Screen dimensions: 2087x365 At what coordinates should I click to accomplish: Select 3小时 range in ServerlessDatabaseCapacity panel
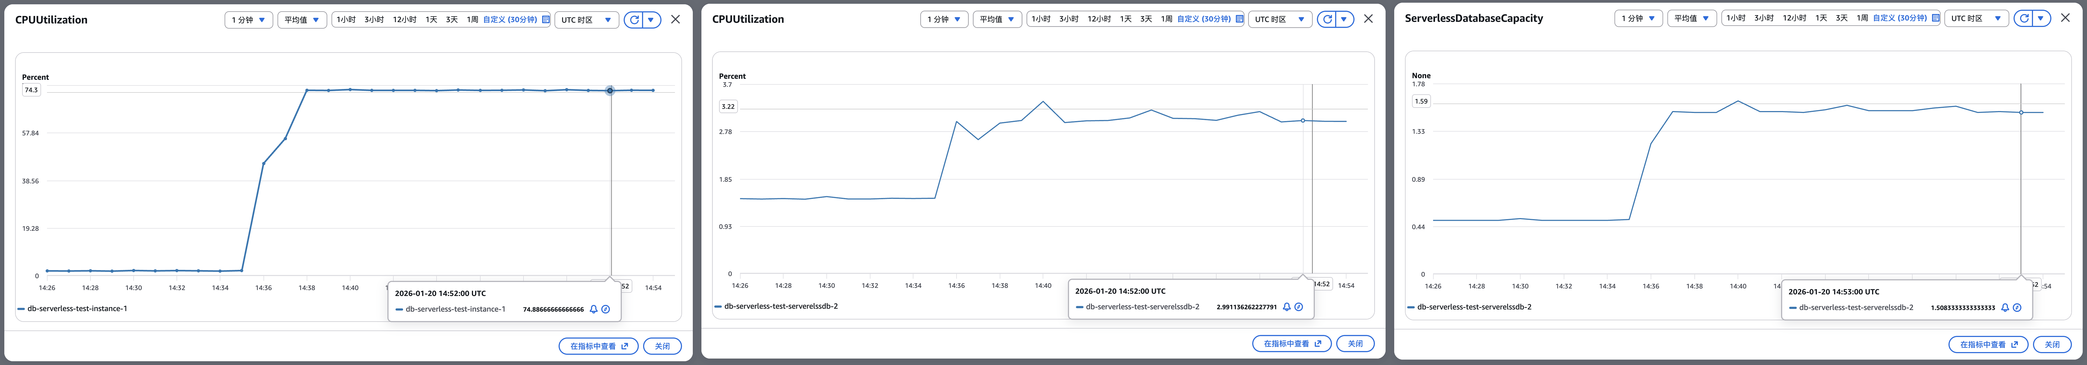[x=1764, y=18]
